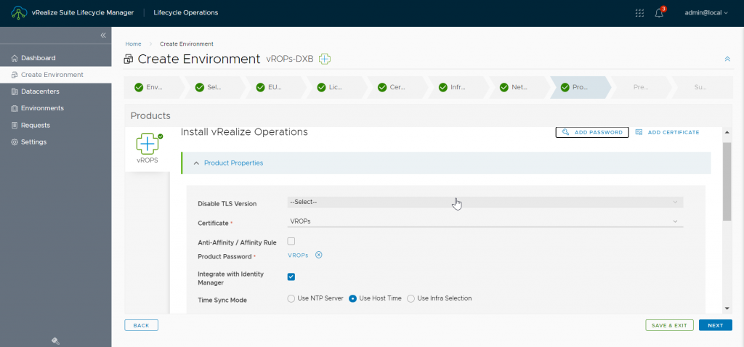Select Use NTP Server radio option
Viewport: 744px width, 347px height.
point(291,298)
